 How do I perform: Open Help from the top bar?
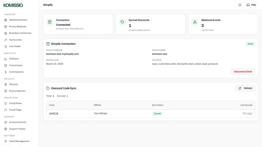tap(251, 5)
